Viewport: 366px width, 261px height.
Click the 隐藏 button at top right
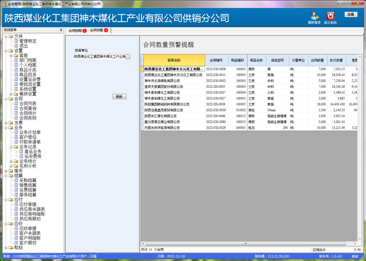point(350,13)
